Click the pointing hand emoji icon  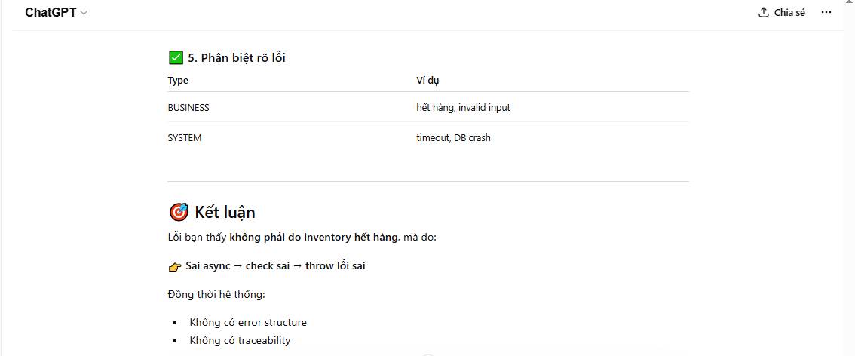(175, 266)
